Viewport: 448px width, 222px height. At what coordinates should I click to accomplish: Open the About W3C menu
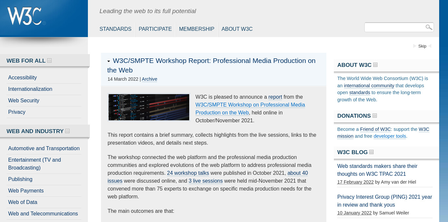(x=237, y=29)
